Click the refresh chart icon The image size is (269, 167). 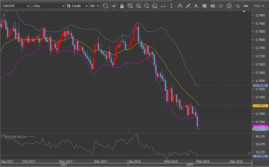105,6
